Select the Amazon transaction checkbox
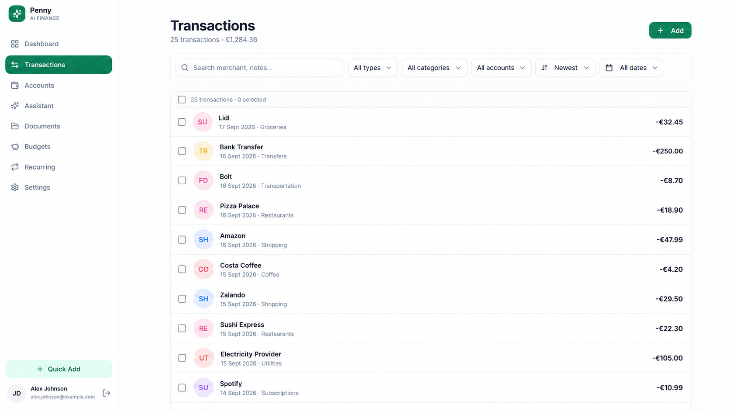The height and width of the screenshot is (411, 730). click(x=182, y=240)
